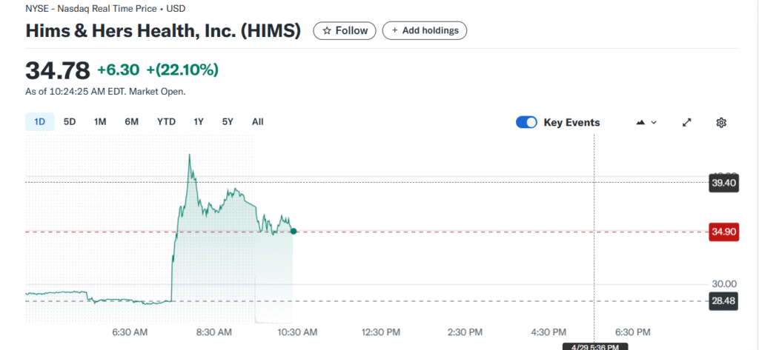Click the chart peak near 8:00 AM
Viewport: 759px width, 350px height.
(190, 155)
